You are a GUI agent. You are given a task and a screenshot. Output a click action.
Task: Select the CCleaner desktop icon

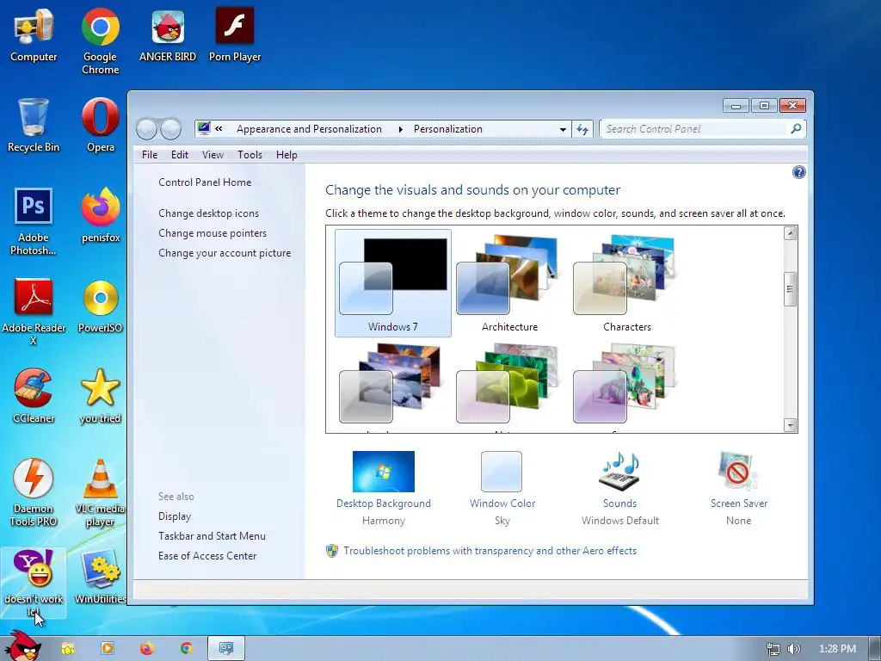(34, 396)
